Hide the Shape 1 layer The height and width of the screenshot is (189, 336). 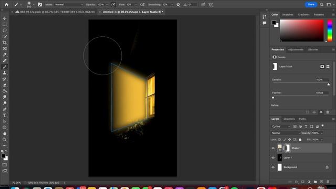click(273, 148)
